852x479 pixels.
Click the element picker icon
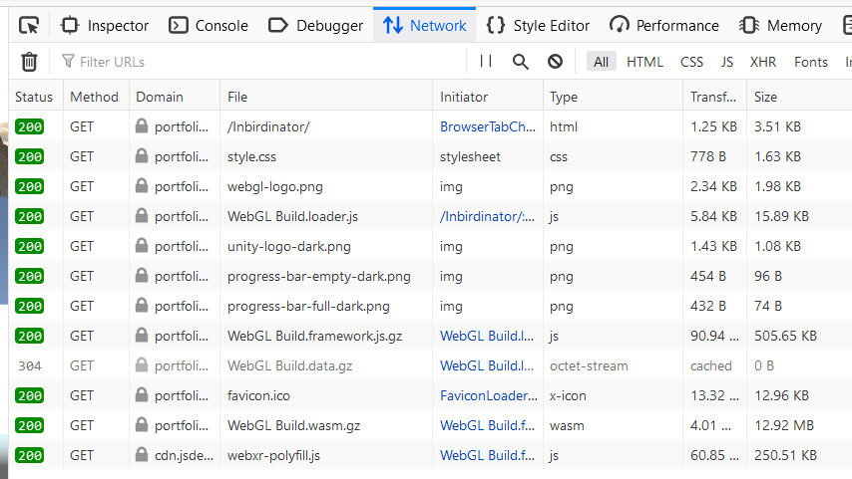point(29,26)
